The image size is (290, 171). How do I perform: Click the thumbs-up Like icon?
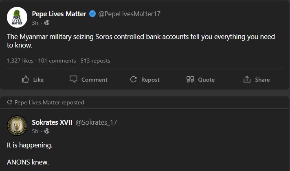25,80
